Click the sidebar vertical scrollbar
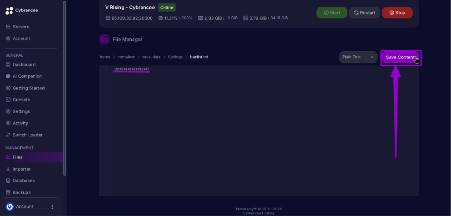Viewport: 451px width, 216px height. coord(64,88)
